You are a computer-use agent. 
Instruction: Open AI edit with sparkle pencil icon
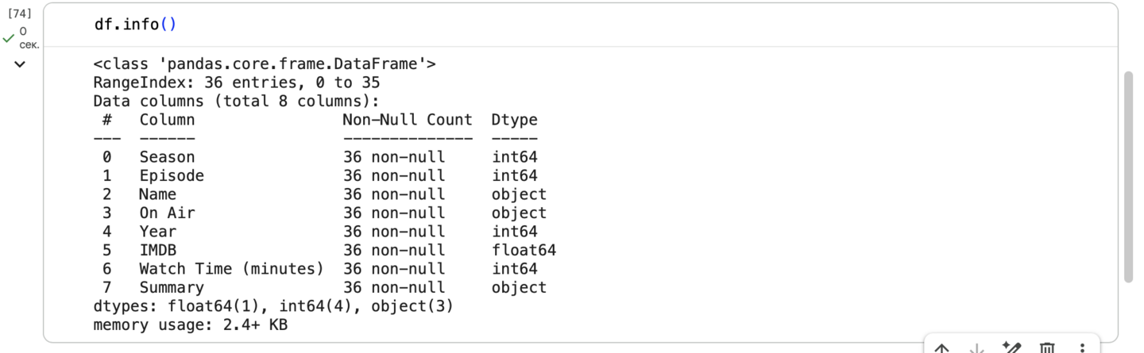(1011, 347)
